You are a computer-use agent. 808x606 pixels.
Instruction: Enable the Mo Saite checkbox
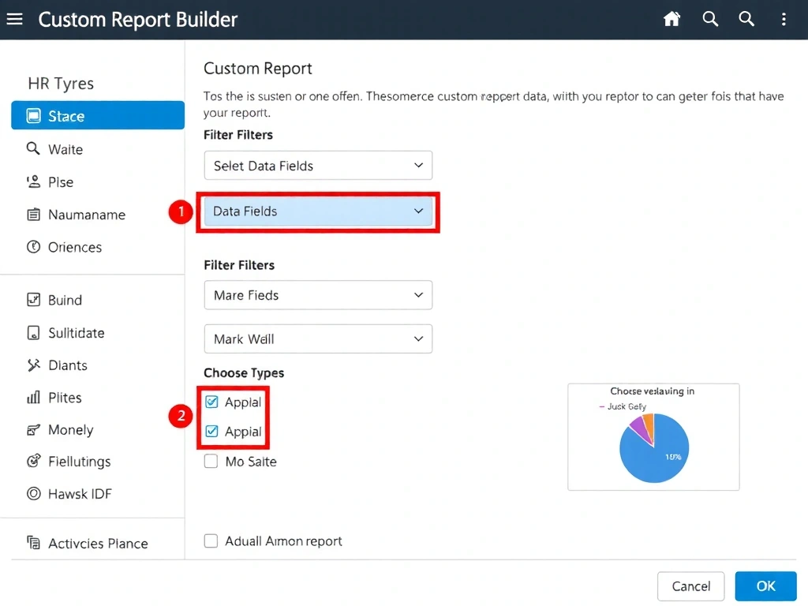[x=211, y=461]
